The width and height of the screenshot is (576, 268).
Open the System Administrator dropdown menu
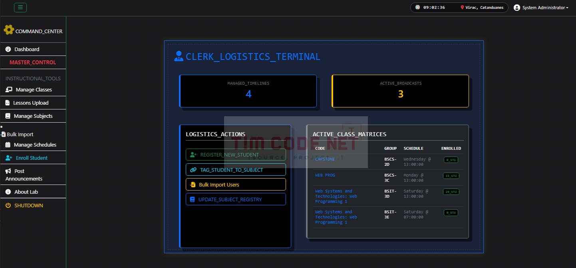[541, 8]
